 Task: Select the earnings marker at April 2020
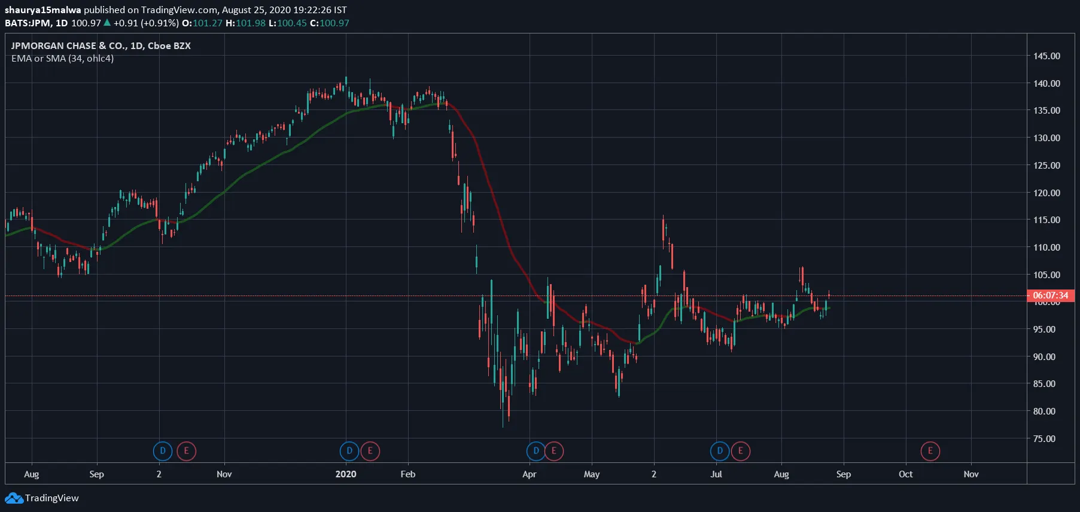pos(554,451)
